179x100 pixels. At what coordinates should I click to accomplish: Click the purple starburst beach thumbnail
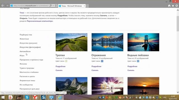[x=107, y=86]
